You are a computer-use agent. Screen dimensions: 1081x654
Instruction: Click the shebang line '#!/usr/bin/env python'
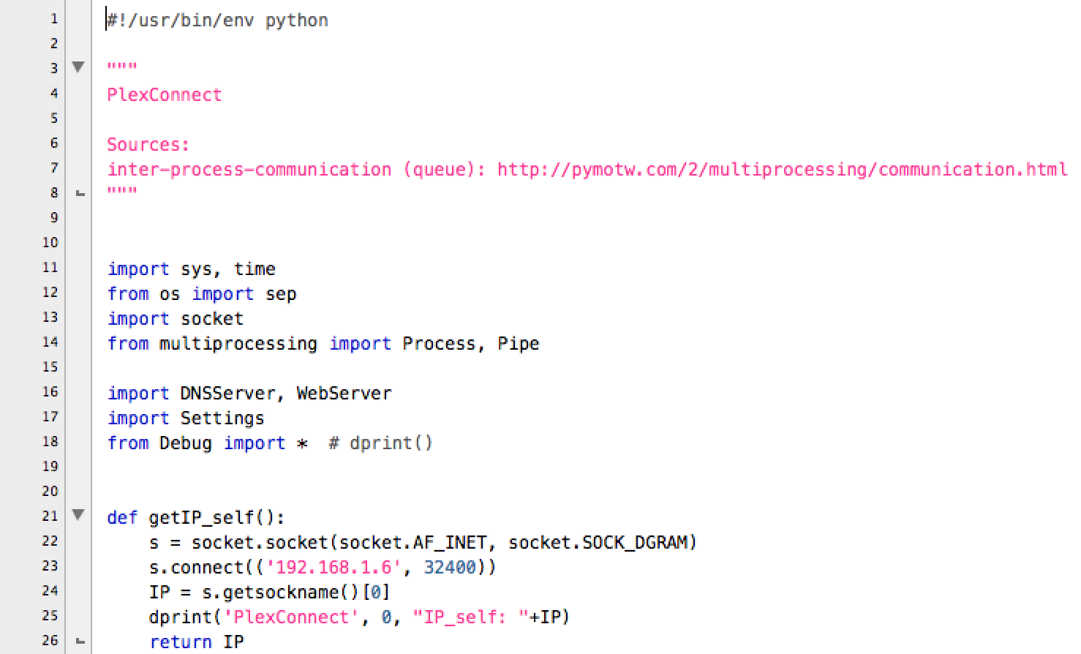218,20
